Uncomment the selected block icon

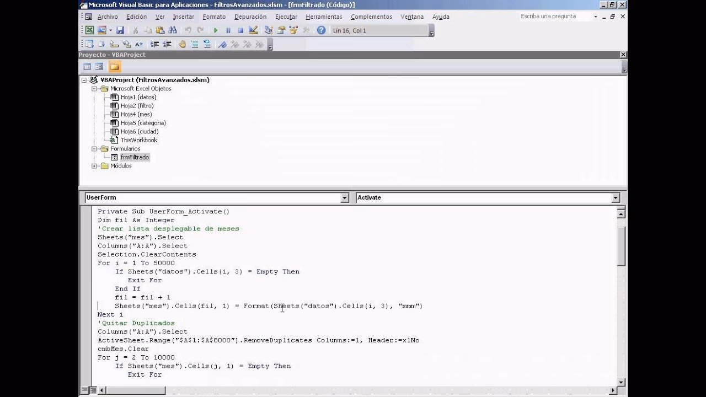point(207,44)
